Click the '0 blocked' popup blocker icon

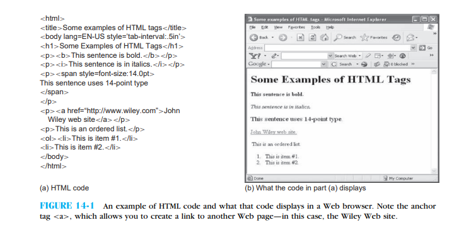click(x=386, y=64)
